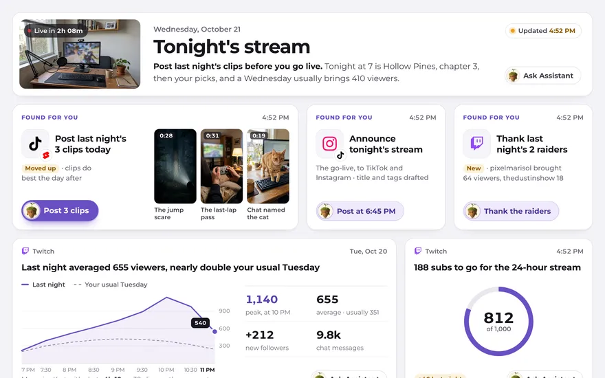Click the Twitch icon above Last night averaged
Image resolution: width=605 pixels, height=378 pixels.
click(25, 251)
